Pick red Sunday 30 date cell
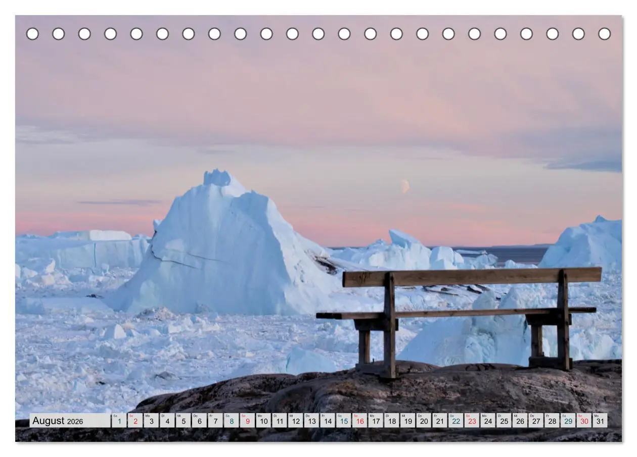Screen dimensions: 637x457 [x=584, y=421]
